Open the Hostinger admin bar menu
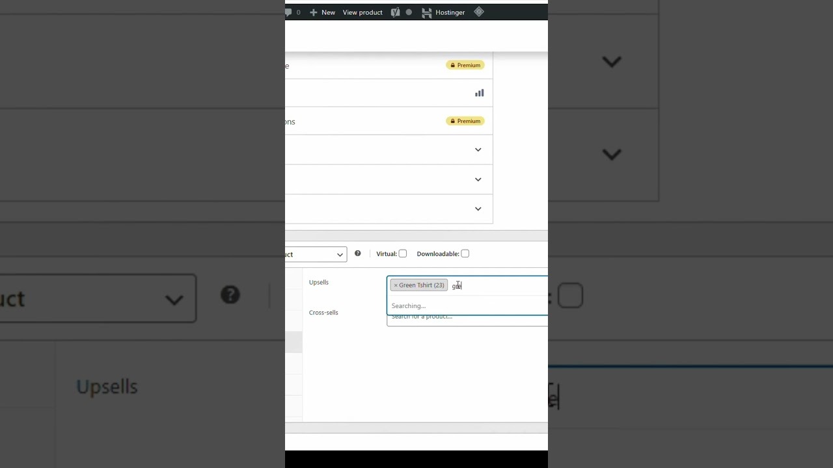This screenshot has width=833, height=468. coord(443,12)
